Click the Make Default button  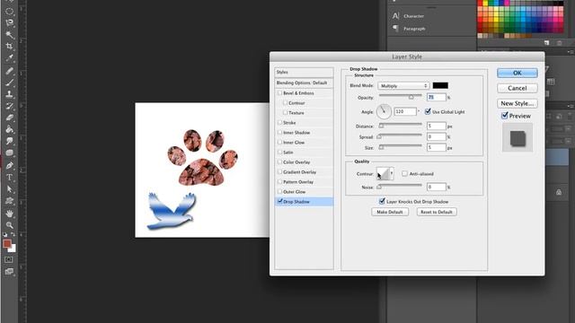tap(389, 212)
